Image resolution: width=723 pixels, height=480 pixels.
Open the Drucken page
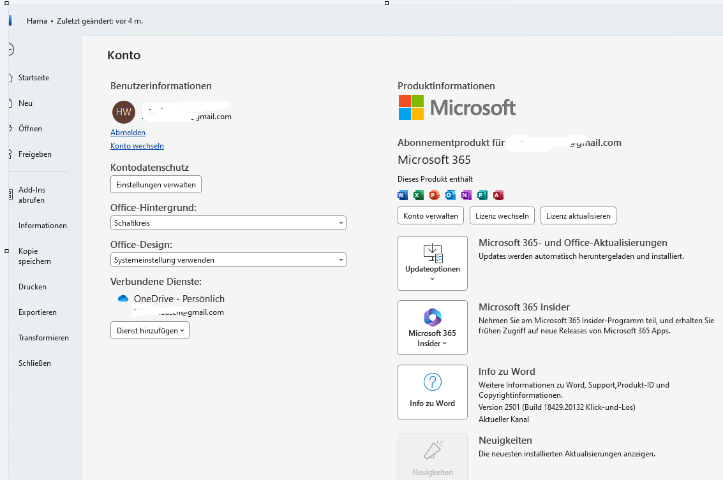click(33, 286)
